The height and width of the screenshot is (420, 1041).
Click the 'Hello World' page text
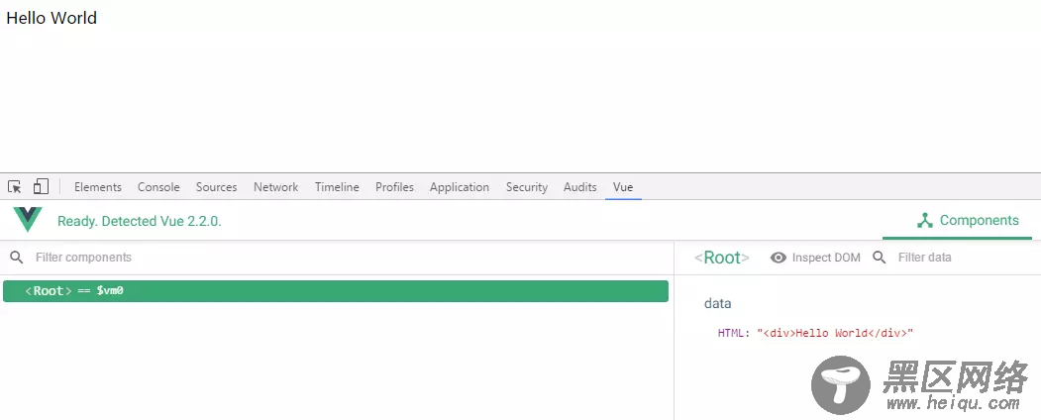click(52, 18)
